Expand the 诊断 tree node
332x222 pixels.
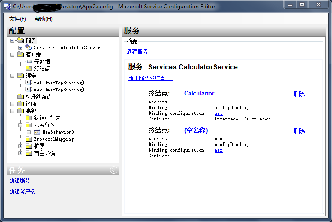[12, 104]
